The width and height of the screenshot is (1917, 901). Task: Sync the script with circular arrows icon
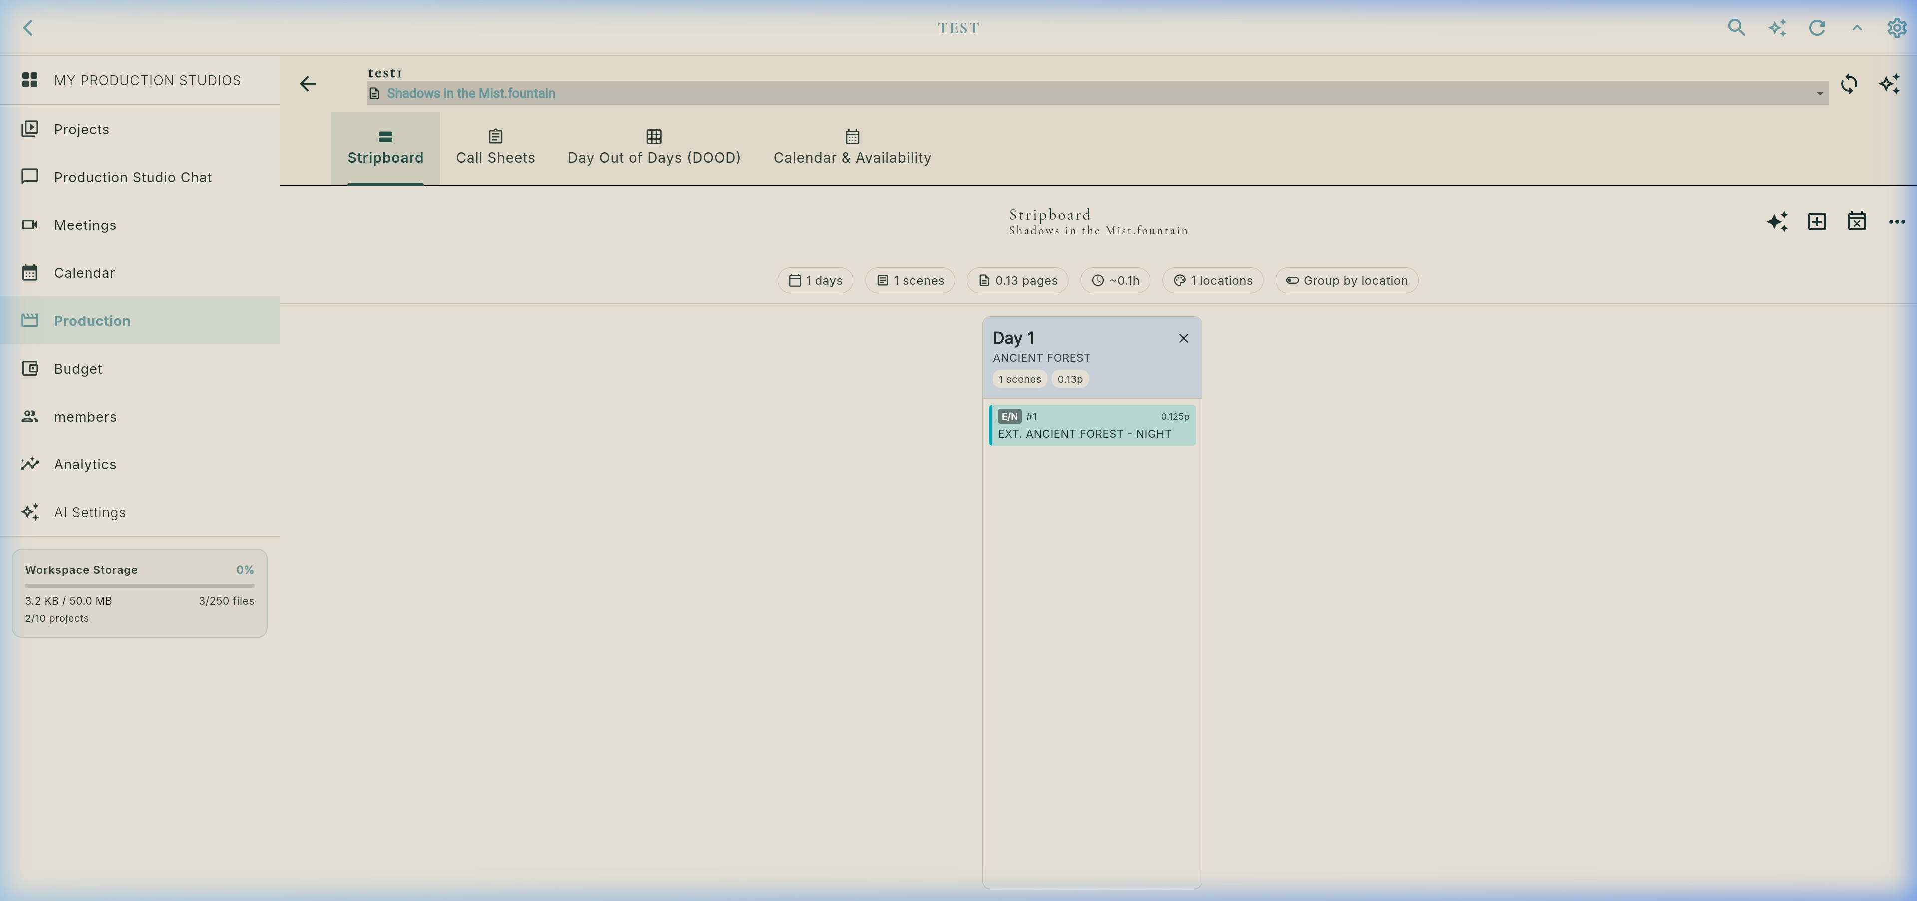point(1849,83)
